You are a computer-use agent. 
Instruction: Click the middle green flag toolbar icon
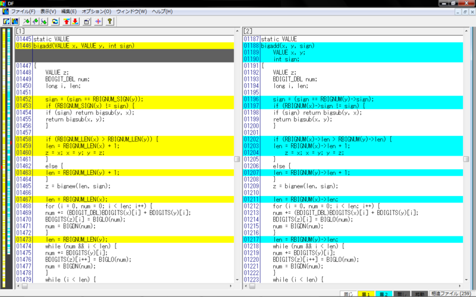(35, 21)
